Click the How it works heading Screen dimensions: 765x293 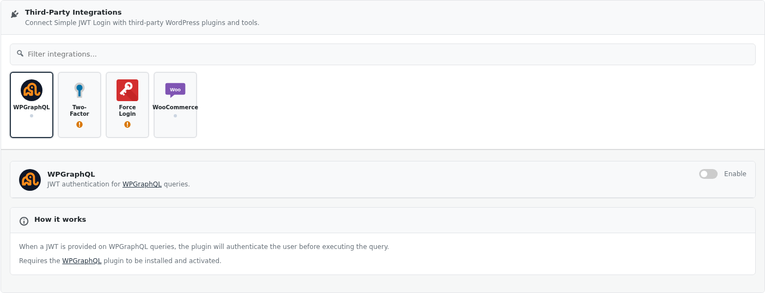tap(60, 220)
